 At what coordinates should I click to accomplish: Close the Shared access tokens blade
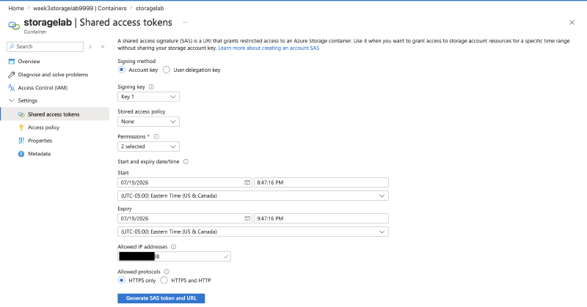click(x=572, y=23)
